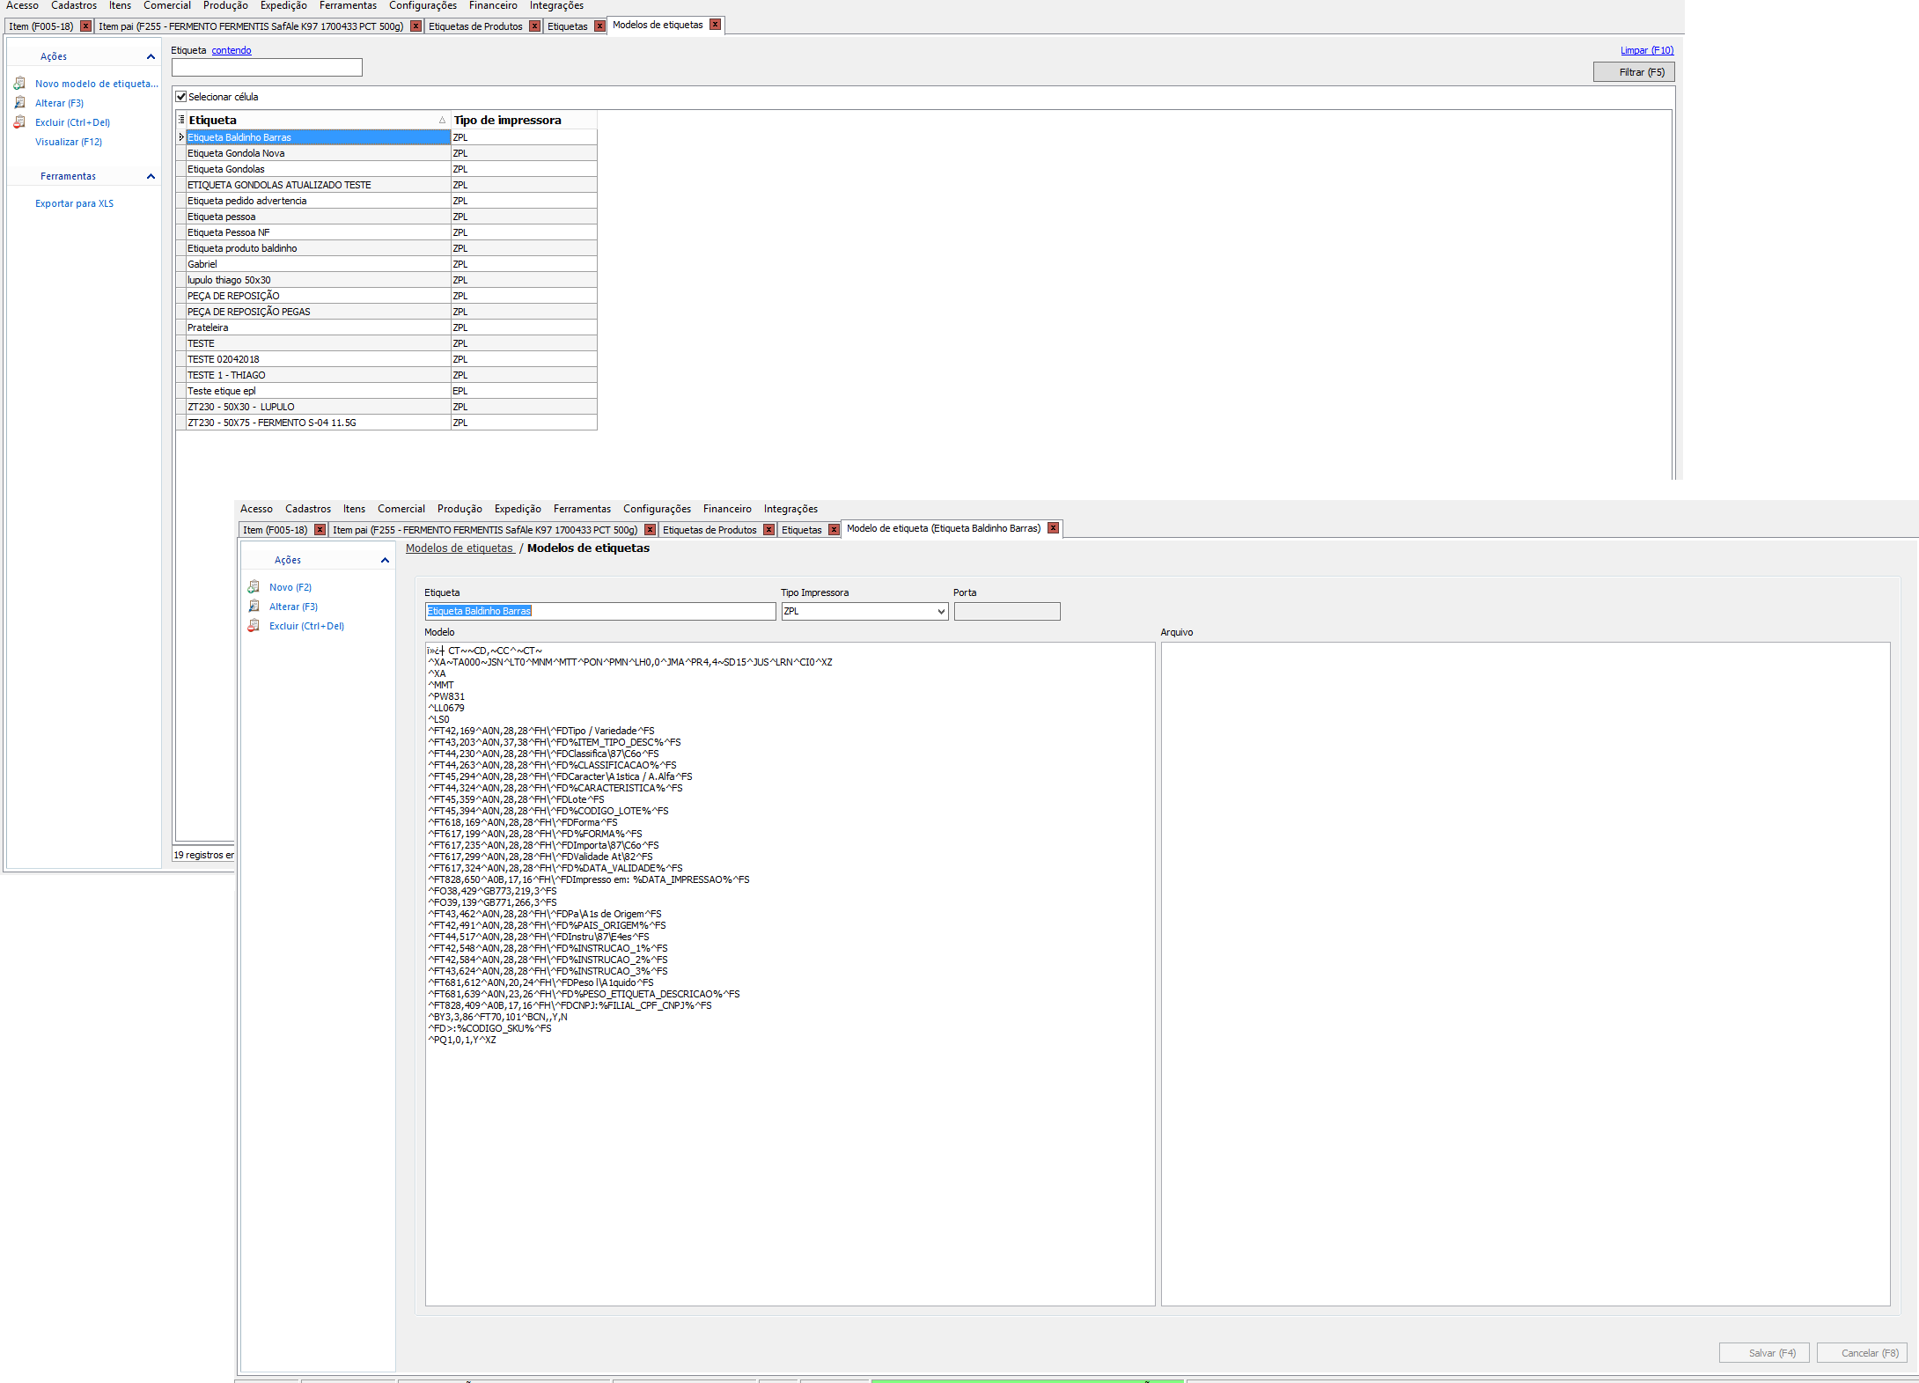Open the Cadastros menu in back window
1919x1383 pixels.
click(74, 5)
